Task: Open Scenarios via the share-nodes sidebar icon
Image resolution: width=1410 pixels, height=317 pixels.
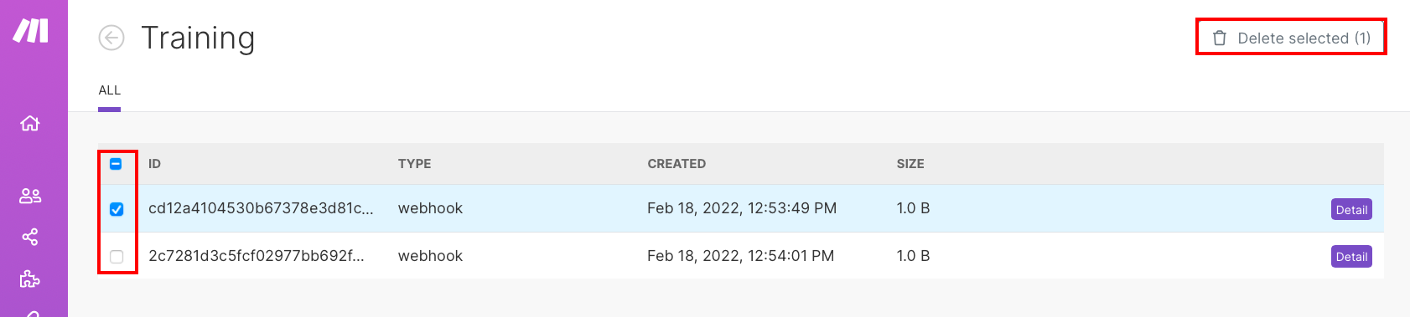Action: tap(30, 237)
